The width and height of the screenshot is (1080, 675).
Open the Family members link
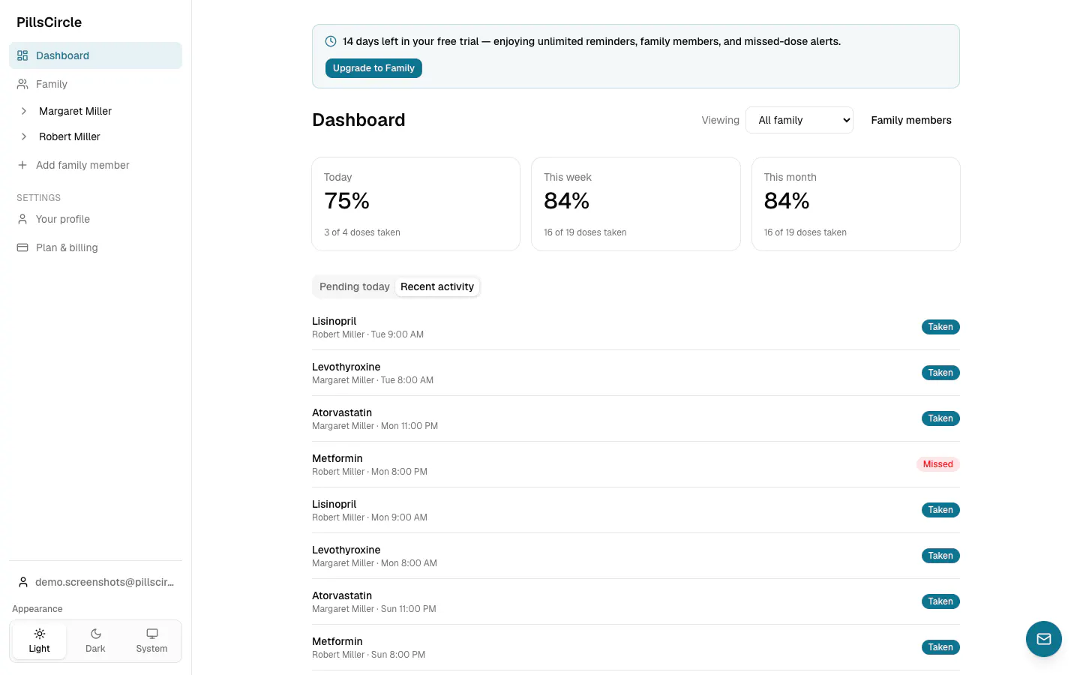click(911, 120)
